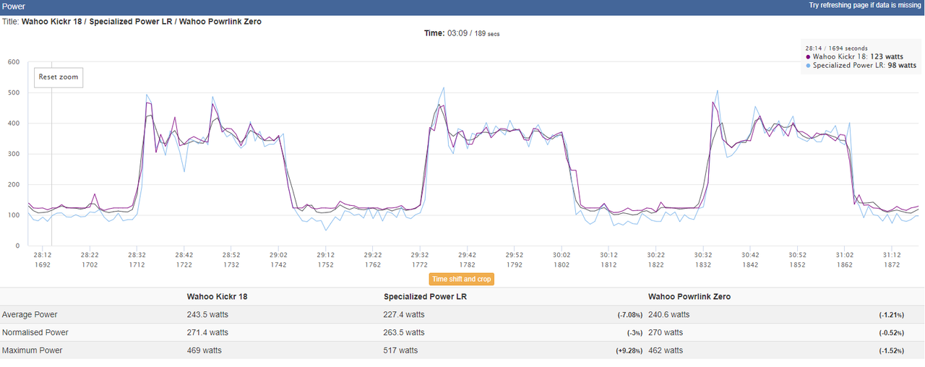This screenshot has width=925, height=367.
Task: Click the Time shift and crop button
Action: point(462,279)
